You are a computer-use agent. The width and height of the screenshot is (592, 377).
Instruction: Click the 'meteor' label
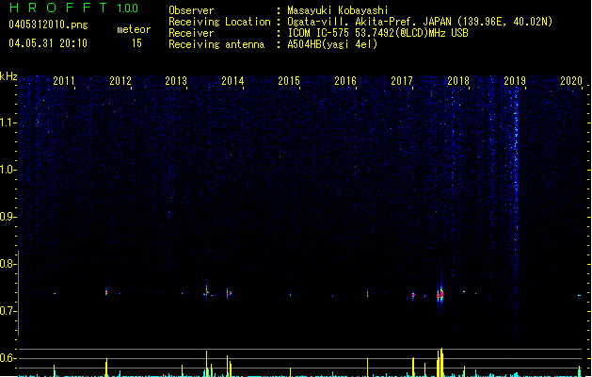(134, 29)
